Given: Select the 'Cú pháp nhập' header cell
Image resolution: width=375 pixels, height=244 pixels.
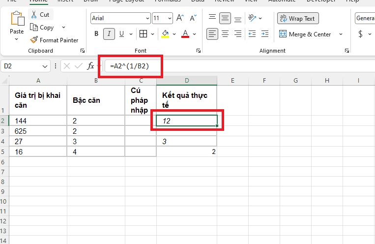Looking at the screenshot, I should pyautogui.click(x=141, y=100).
